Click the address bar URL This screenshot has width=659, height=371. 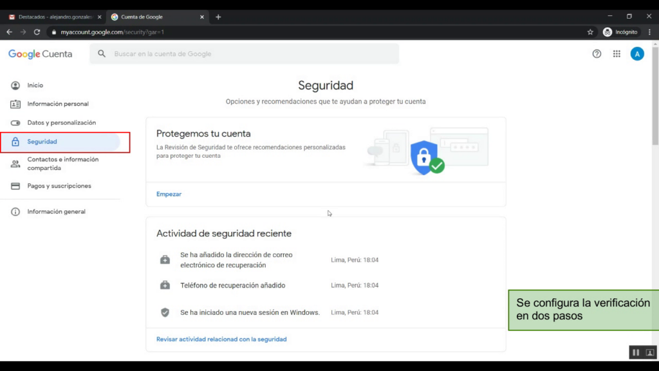(x=112, y=32)
